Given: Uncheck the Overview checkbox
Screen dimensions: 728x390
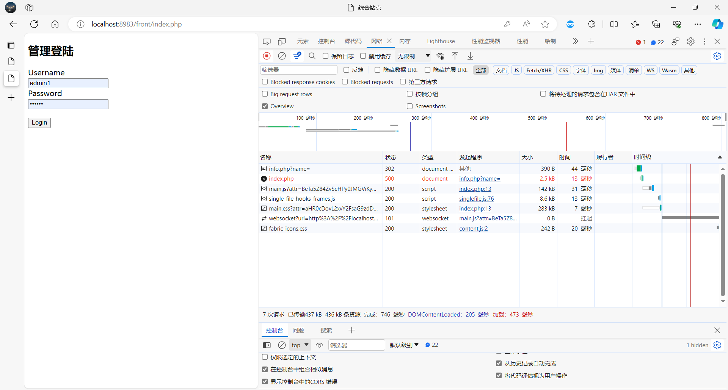Looking at the screenshot, I should pos(265,106).
